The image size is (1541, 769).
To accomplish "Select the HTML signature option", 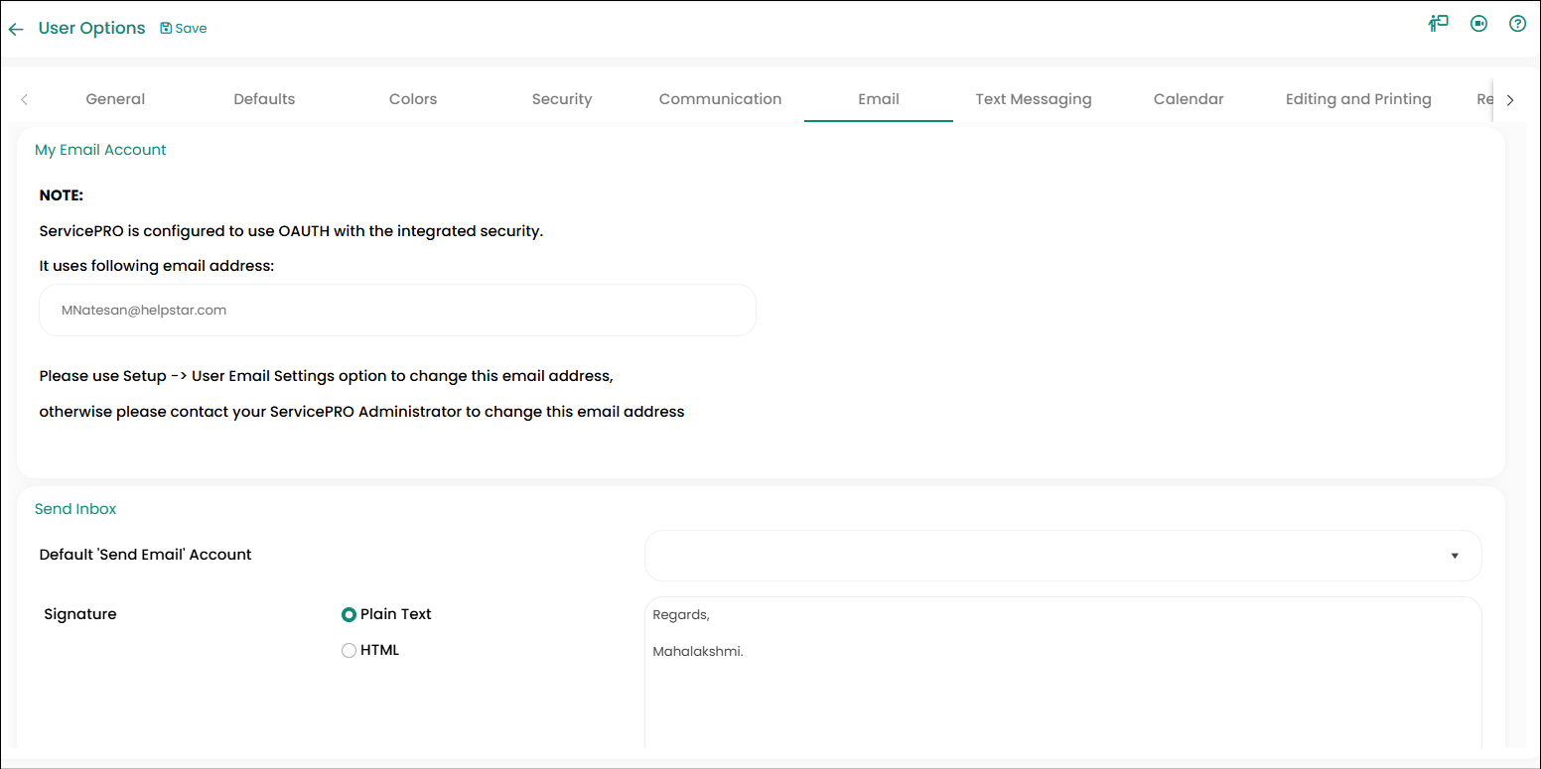I will (349, 651).
